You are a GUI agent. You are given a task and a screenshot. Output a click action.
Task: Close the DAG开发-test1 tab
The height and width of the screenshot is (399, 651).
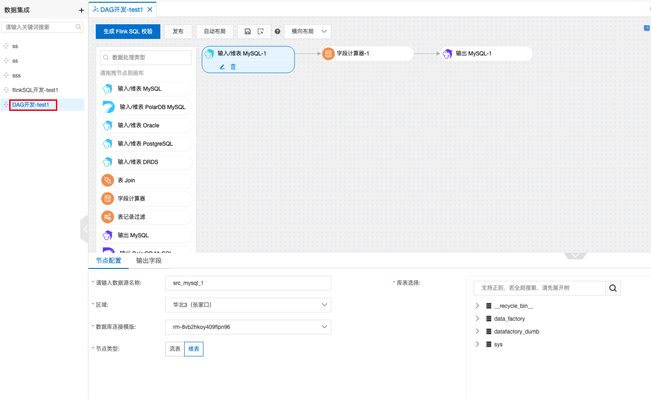coord(150,9)
